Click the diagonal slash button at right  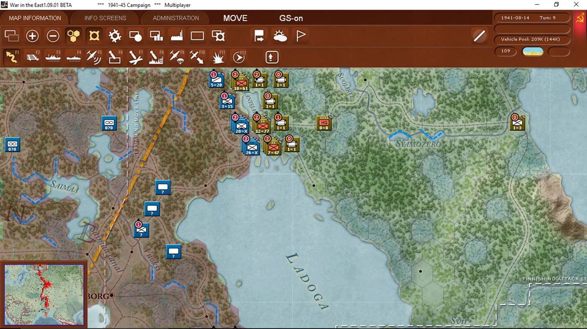479,36
